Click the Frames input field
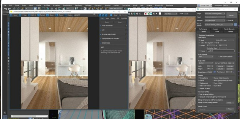Screen dimensions: 240x119 point(220,51)
